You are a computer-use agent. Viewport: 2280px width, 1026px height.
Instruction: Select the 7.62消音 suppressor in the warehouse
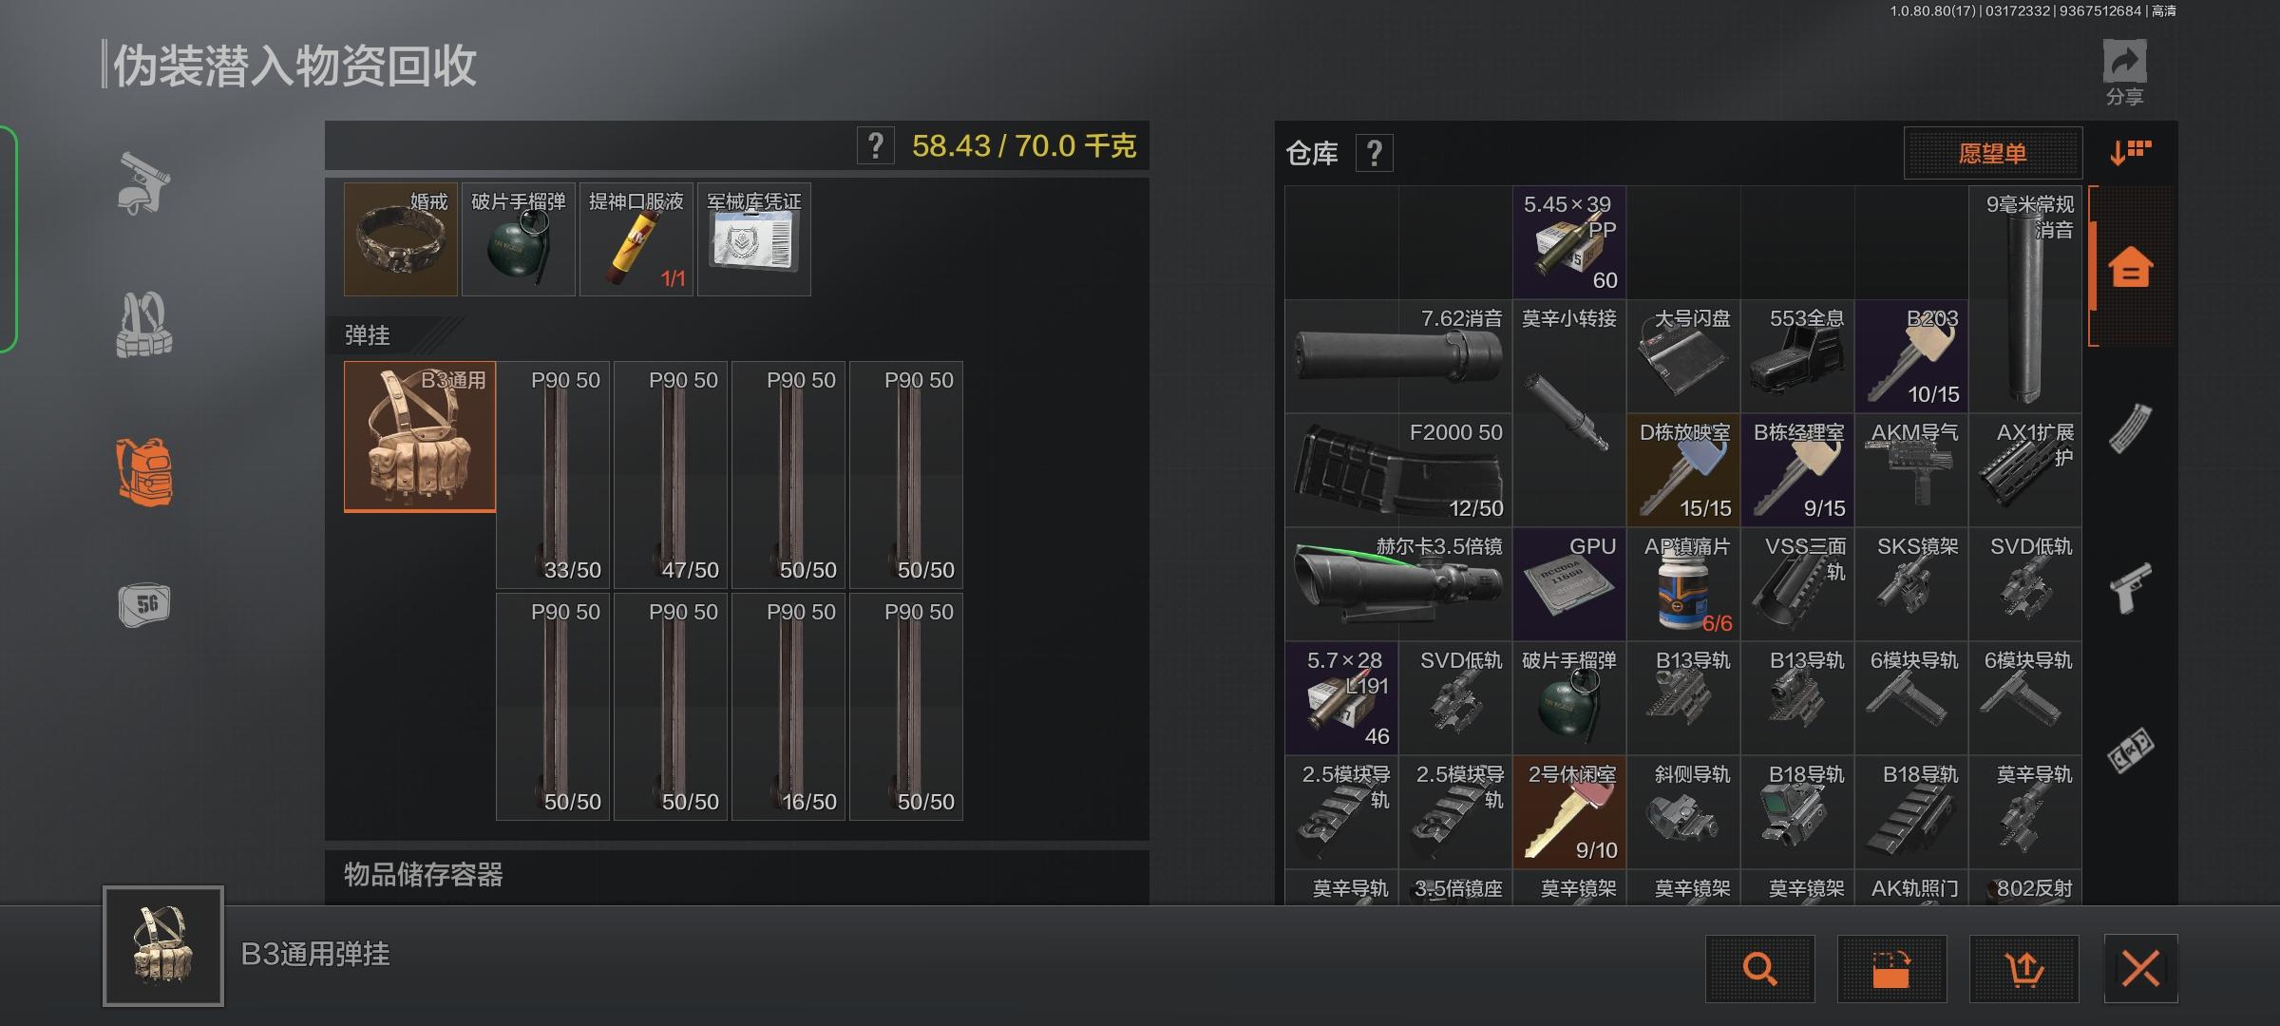(1398, 357)
